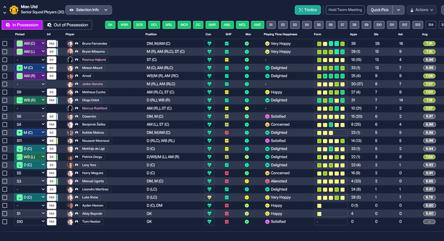Click Luke Shaw's yellow condition heart icon
The height and width of the screenshot is (241, 444).
pyautogui.click(x=209, y=197)
